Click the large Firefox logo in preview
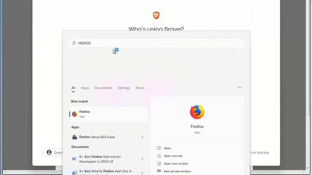Viewport: 312px width, 175px height. [x=197, y=112]
